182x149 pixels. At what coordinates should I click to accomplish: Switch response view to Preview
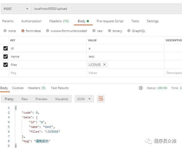42,99
